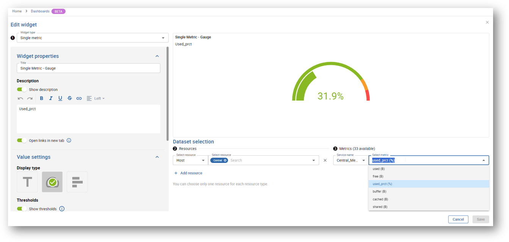Choose cached (B) from the metric list
This screenshot has width=509, height=242.
[380, 199]
